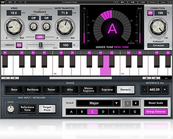
Task: Open the preset dropdown arrow
Action: 115,2
